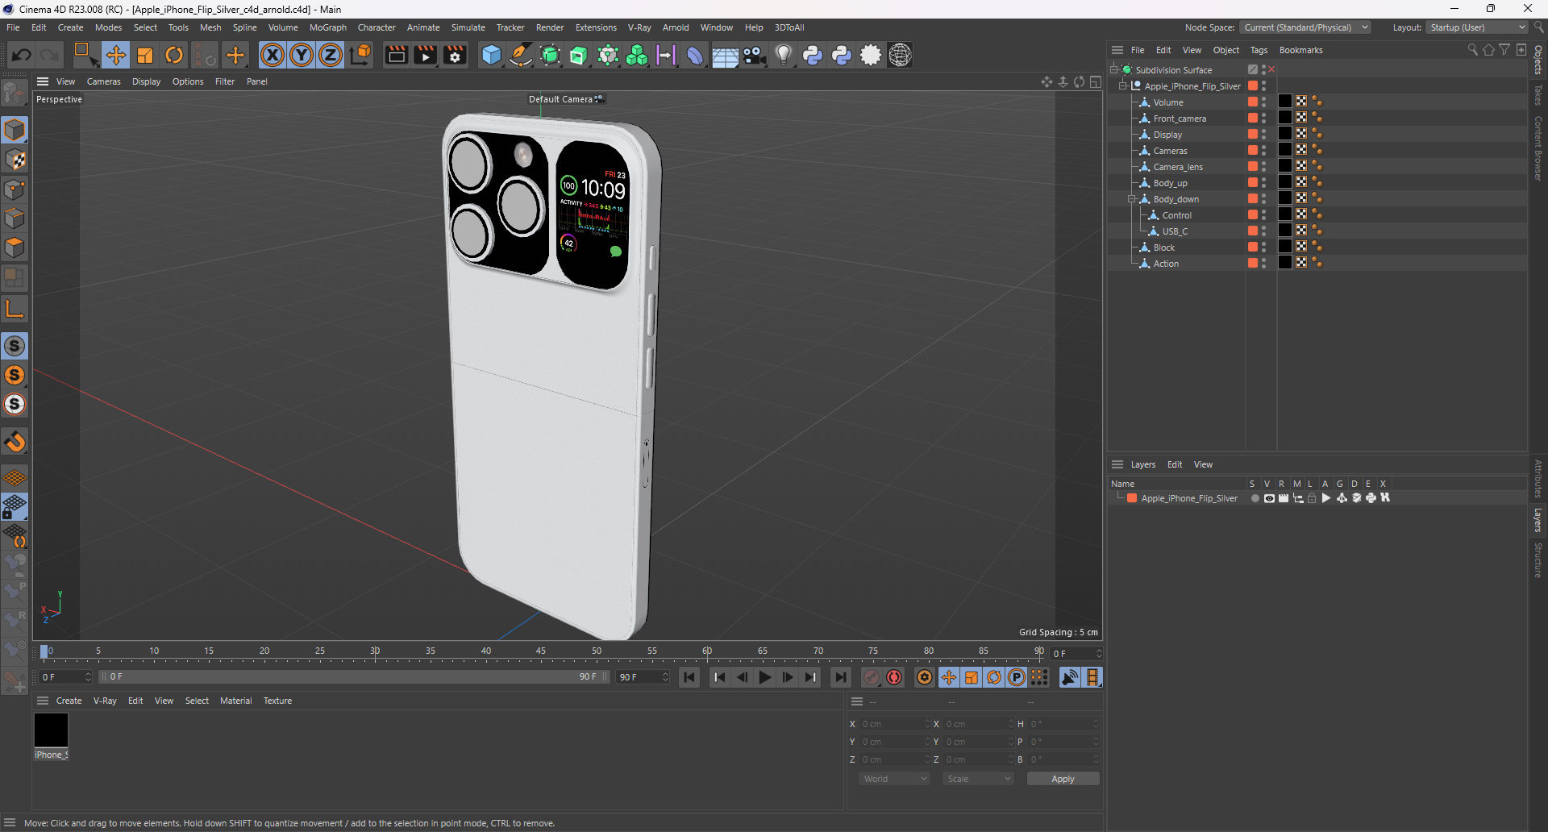
Task: Add a Light bulb object
Action: tap(784, 55)
